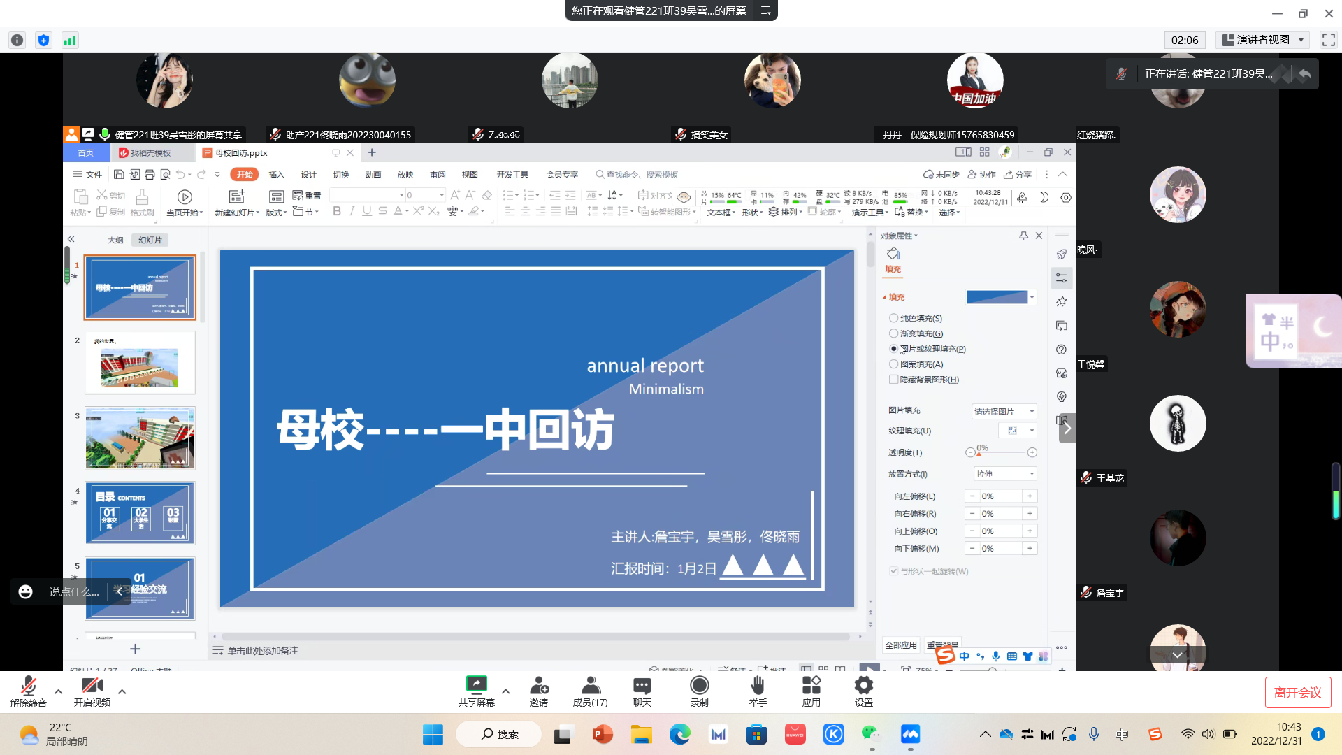Open the Invite participants icon
Image resolution: width=1342 pixels, height=755 pixels.
tap(539, 684)
